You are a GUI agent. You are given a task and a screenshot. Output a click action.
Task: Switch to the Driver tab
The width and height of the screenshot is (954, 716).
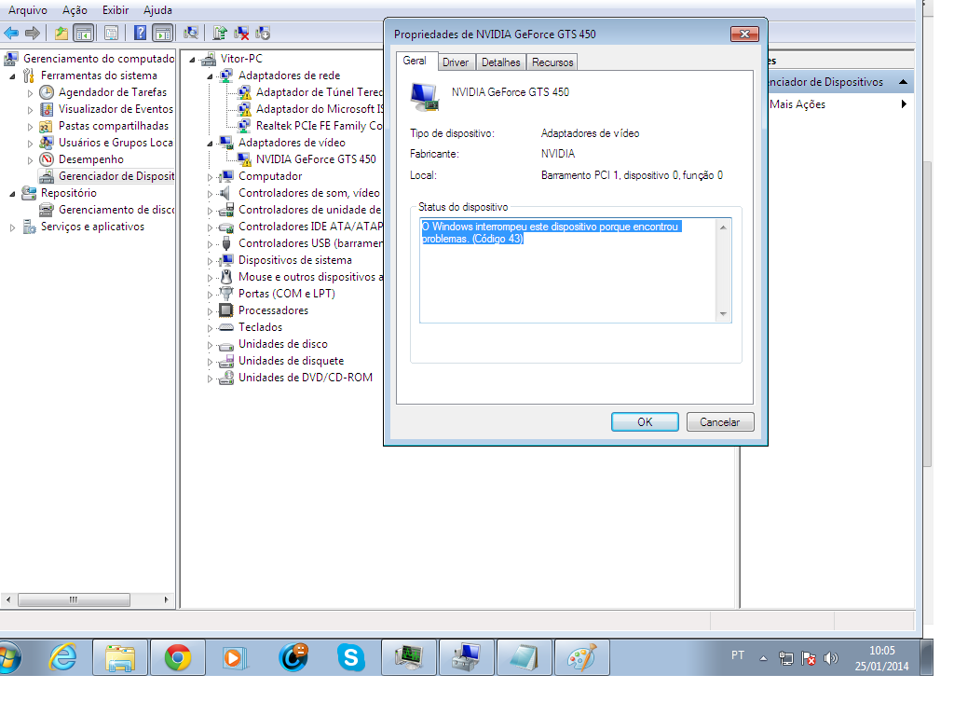(456, 62)
